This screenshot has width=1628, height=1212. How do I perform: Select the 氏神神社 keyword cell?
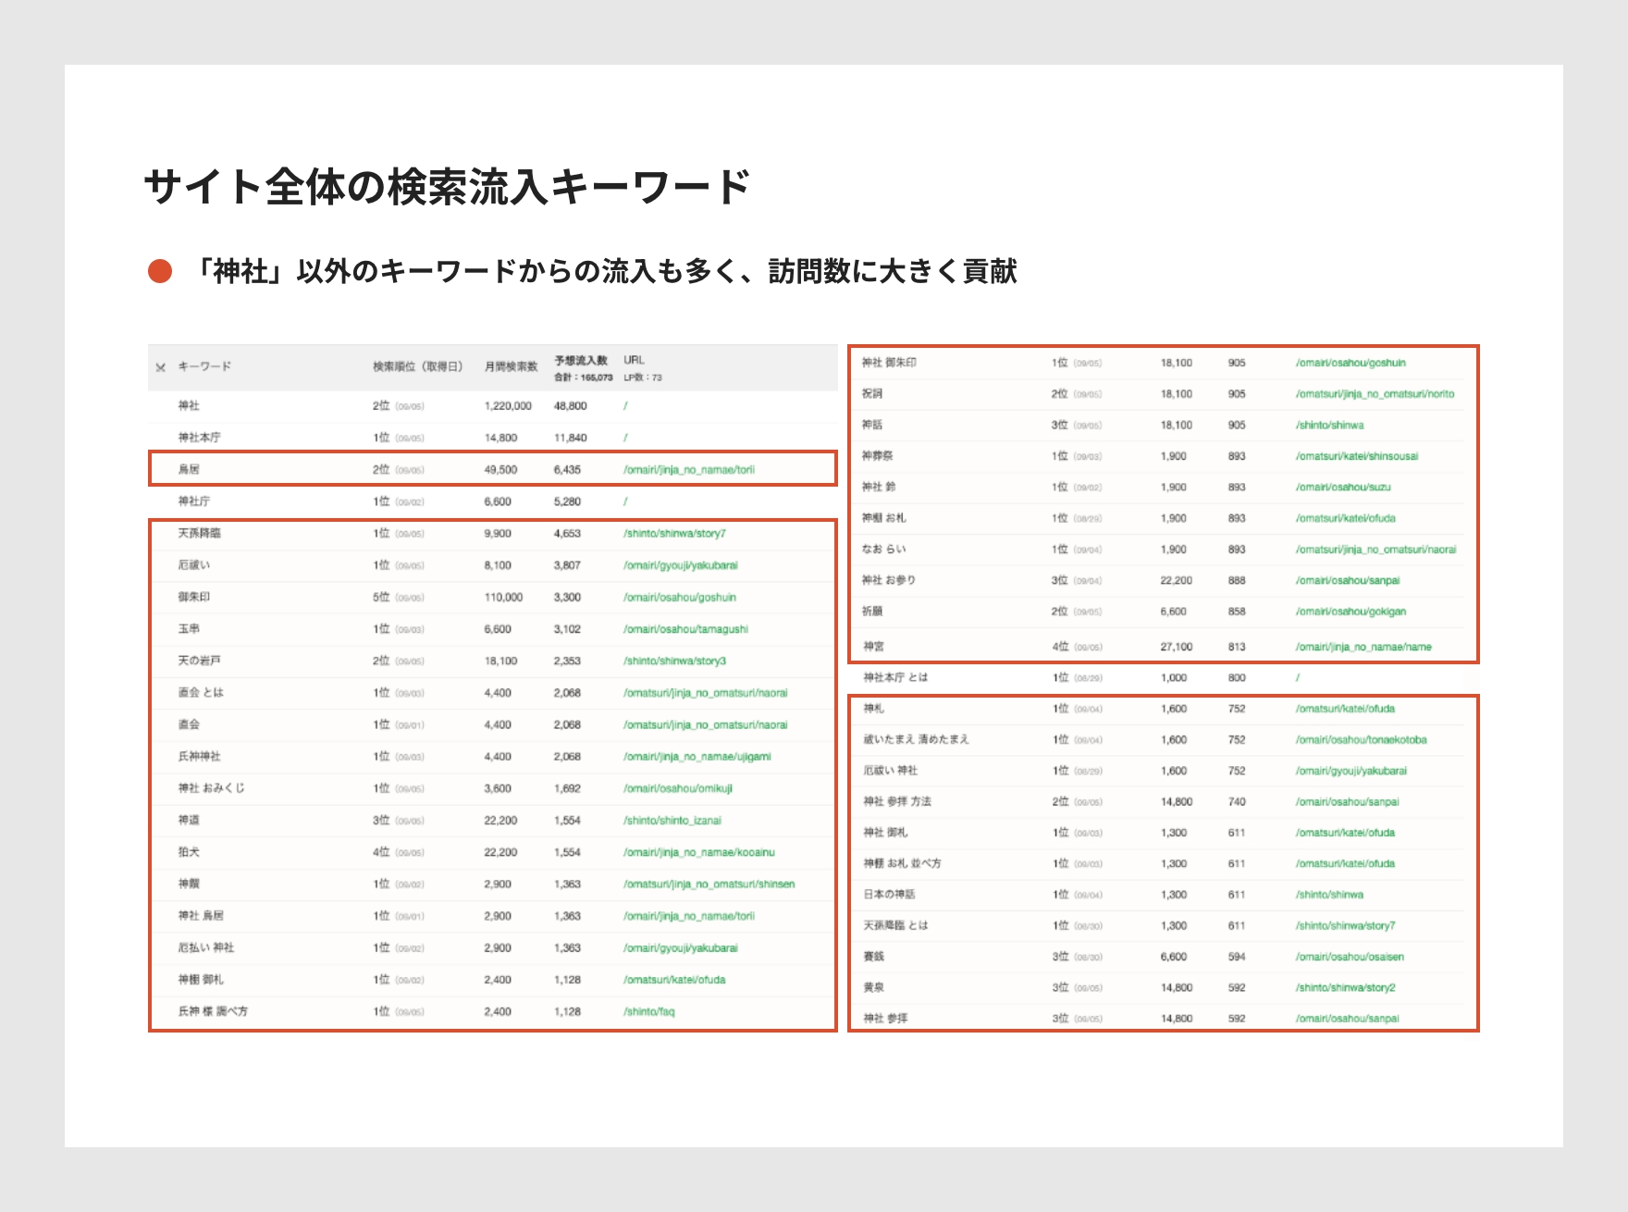tap(199, 757)
